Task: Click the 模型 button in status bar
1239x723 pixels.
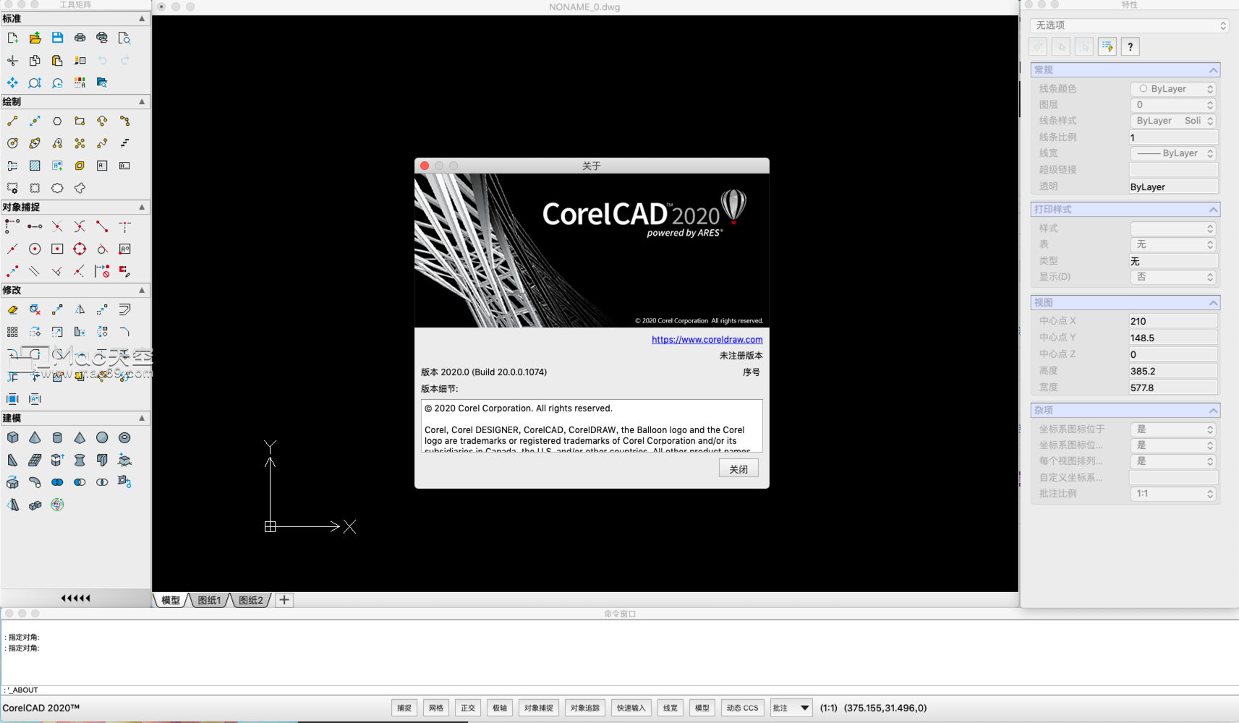Action: tap(702, 708)
